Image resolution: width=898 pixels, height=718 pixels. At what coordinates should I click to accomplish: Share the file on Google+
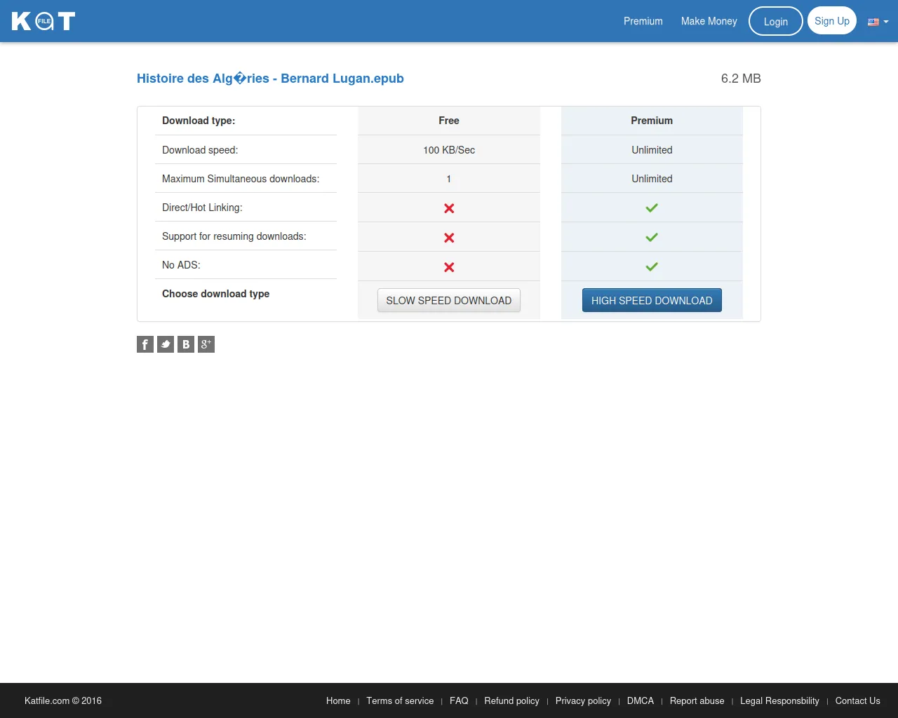(206, 344)
